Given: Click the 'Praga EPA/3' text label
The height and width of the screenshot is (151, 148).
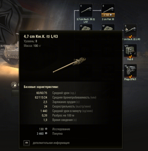Looking at the screenshot, I should (x=130, y=79).
